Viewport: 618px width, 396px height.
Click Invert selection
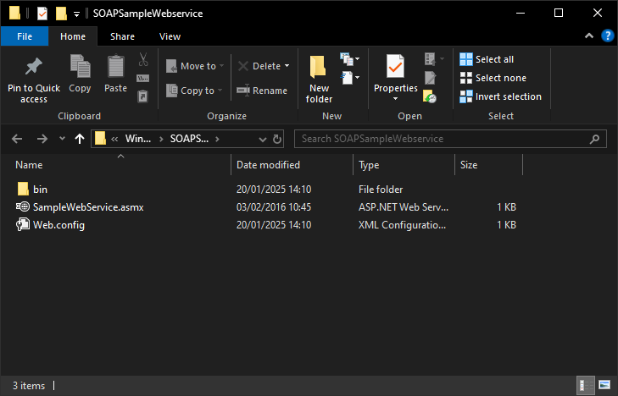[500, 96]
